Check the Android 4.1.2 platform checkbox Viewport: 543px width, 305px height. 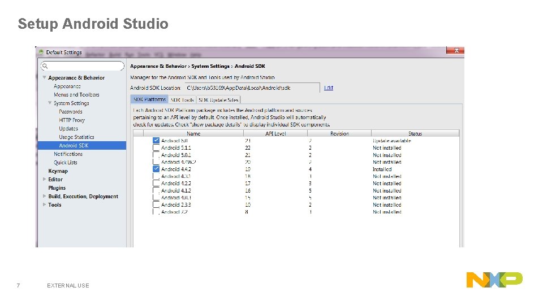pos(156,190)
